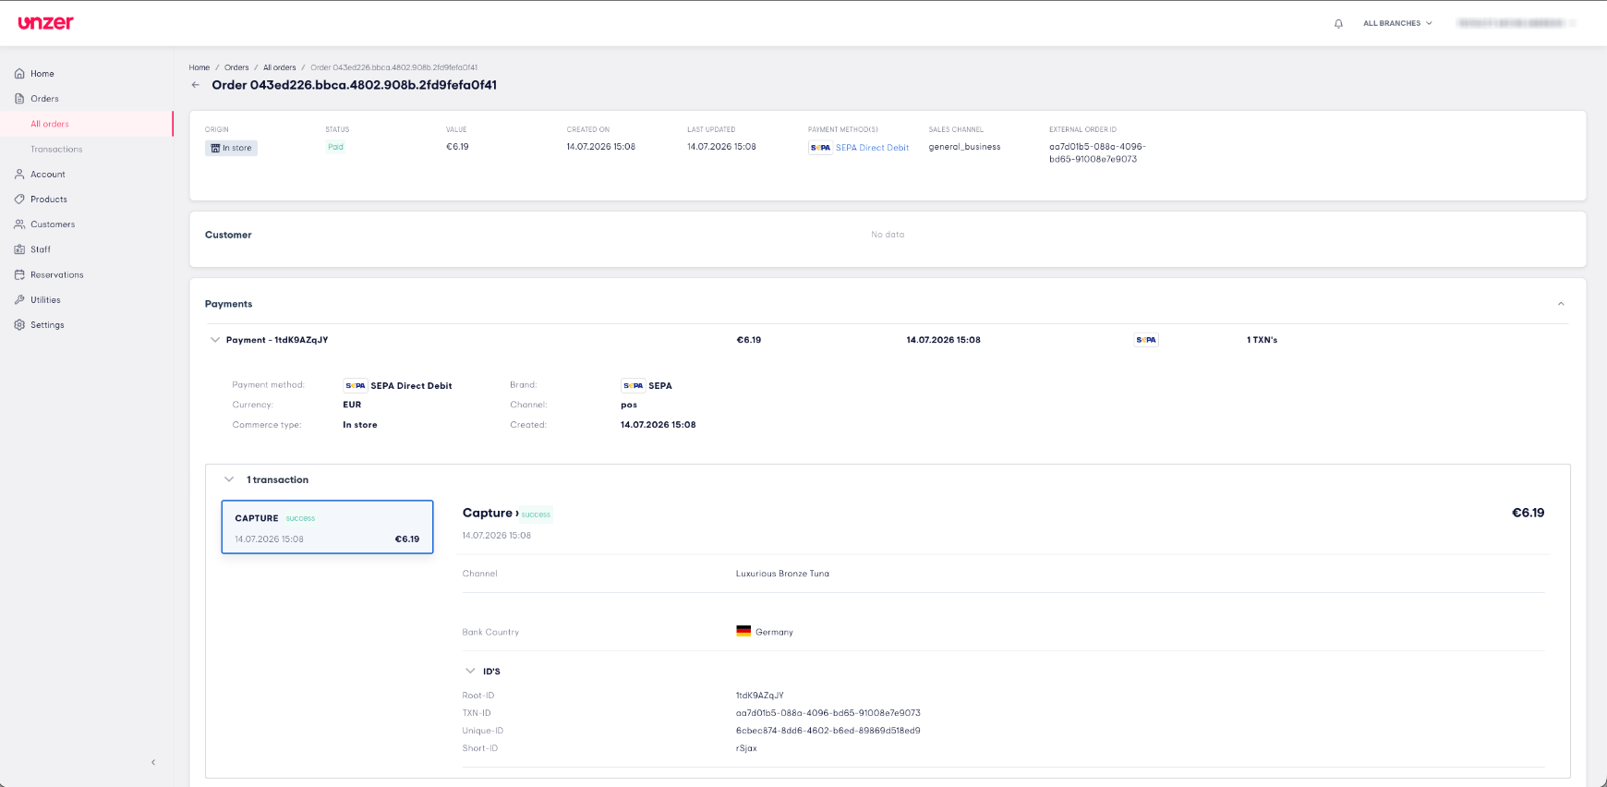Click the TXN-ID value aa7d01b5-088a-4096
The width and height of the screenshot is (1607, 787).
pos(828,713)
